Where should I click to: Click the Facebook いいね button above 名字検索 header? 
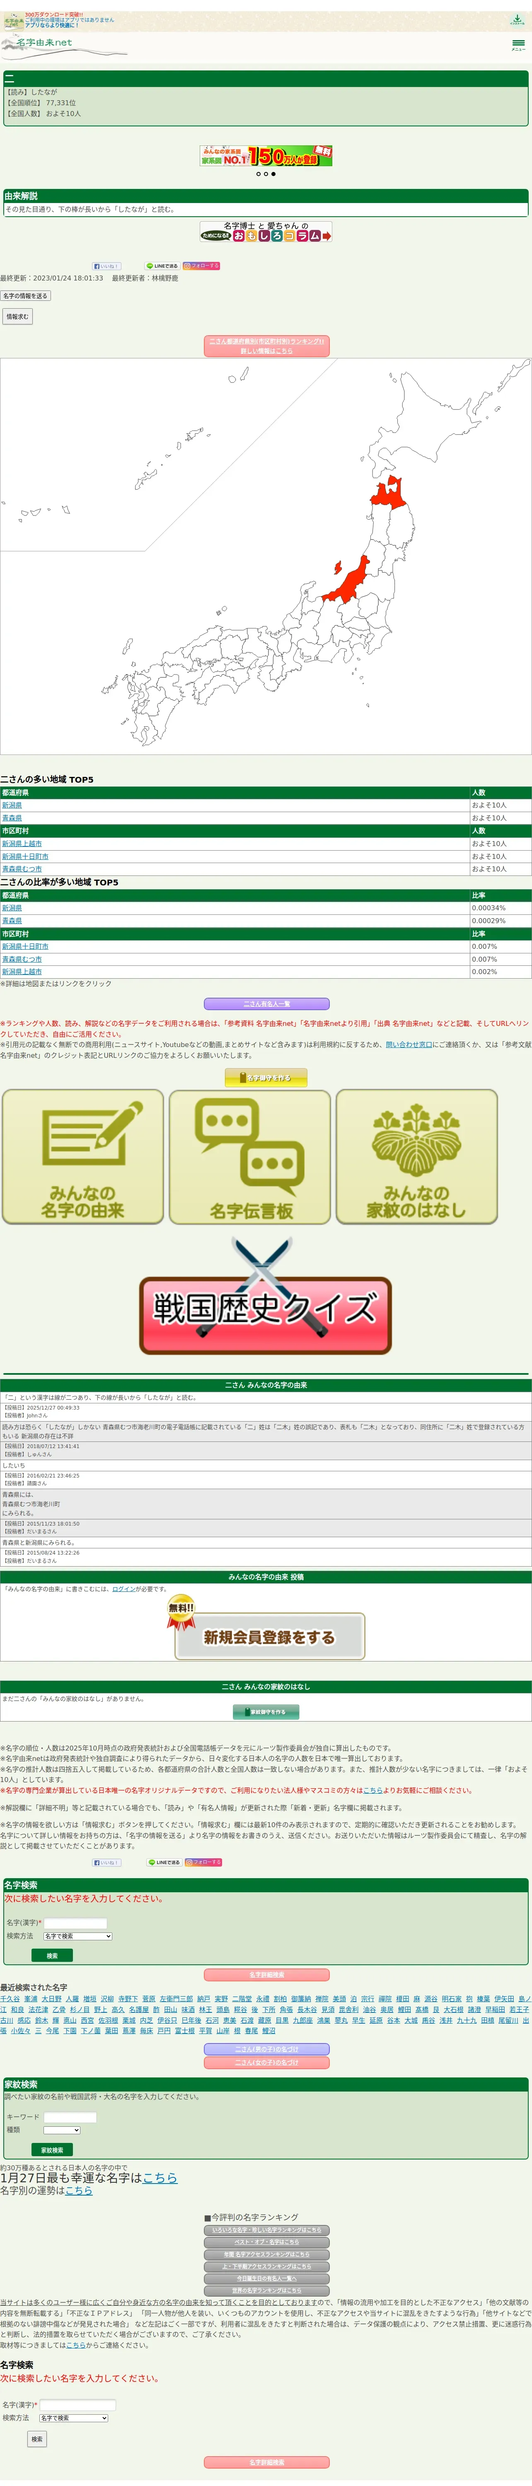coord(106,1862)
